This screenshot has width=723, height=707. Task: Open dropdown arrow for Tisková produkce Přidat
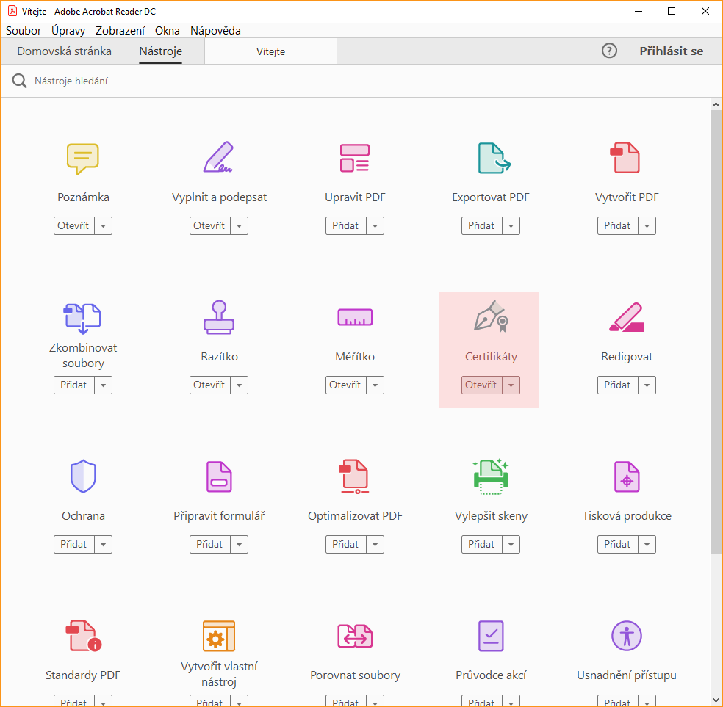point(647,545)
